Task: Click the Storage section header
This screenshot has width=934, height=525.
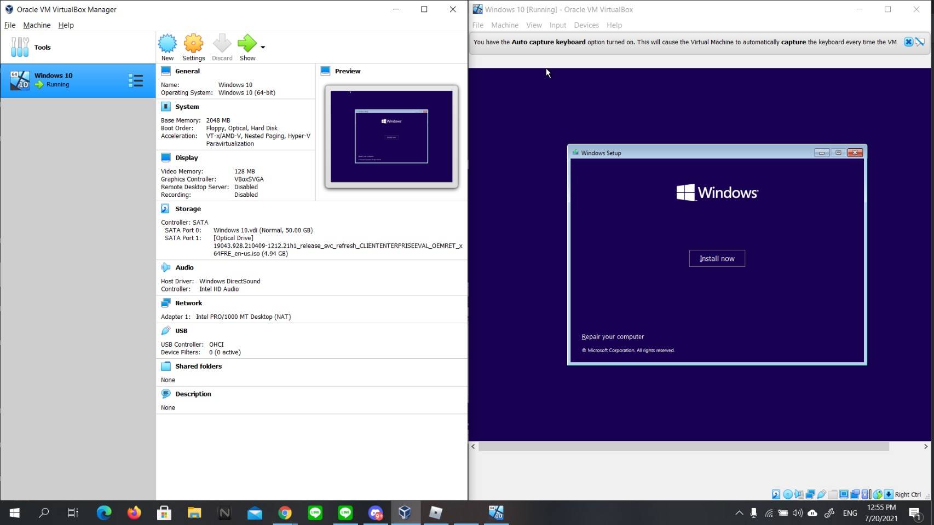Action: point(188,209)
